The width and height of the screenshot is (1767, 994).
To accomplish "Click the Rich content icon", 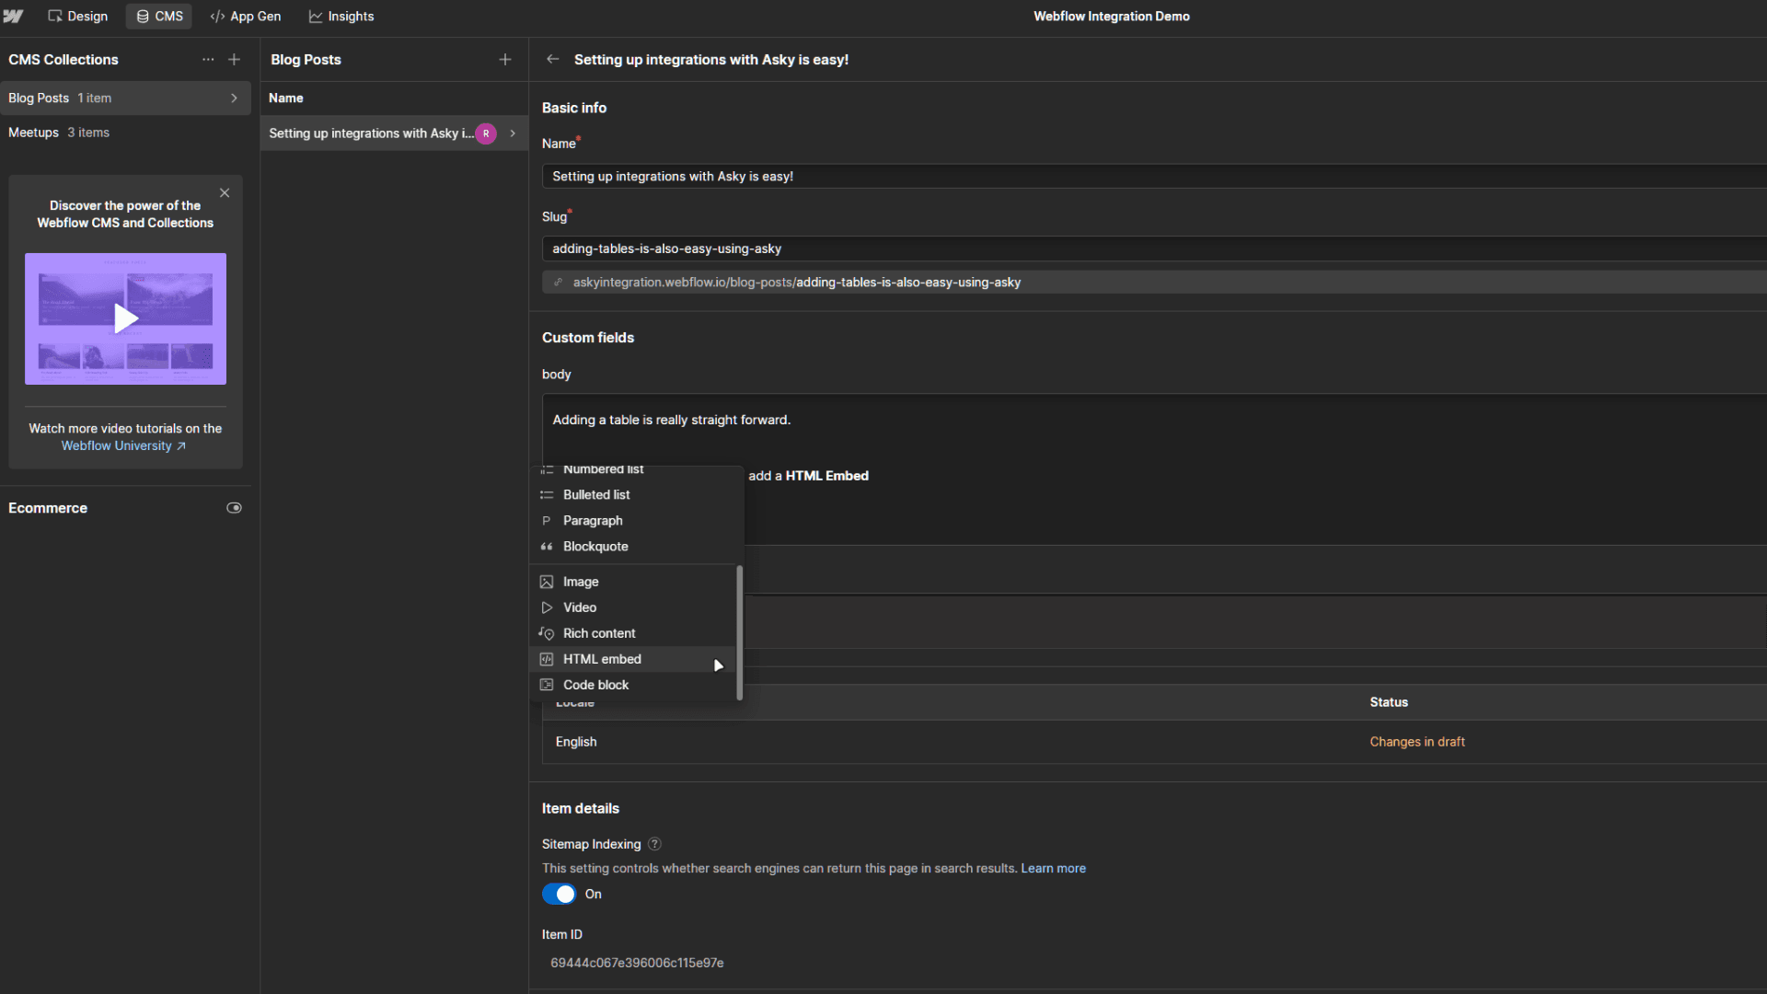I will coord(547,633).
